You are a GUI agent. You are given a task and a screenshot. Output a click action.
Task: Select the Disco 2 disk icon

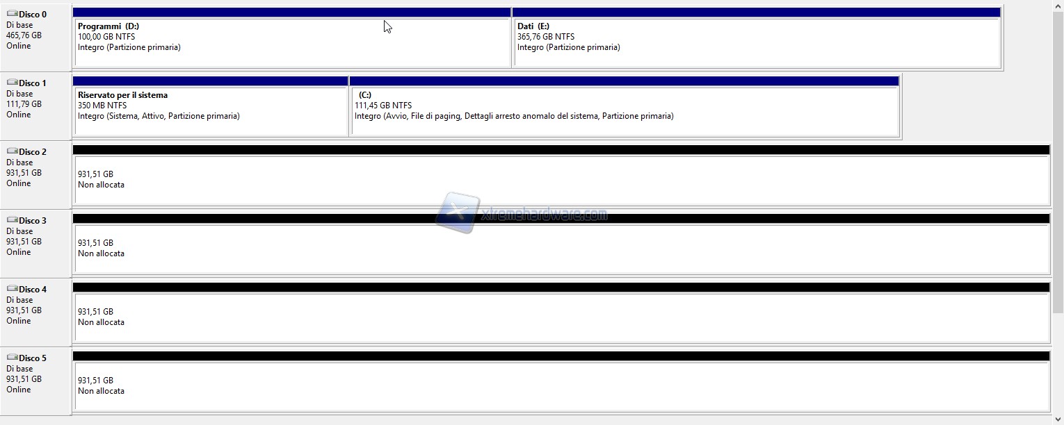(x=12, y=151)
